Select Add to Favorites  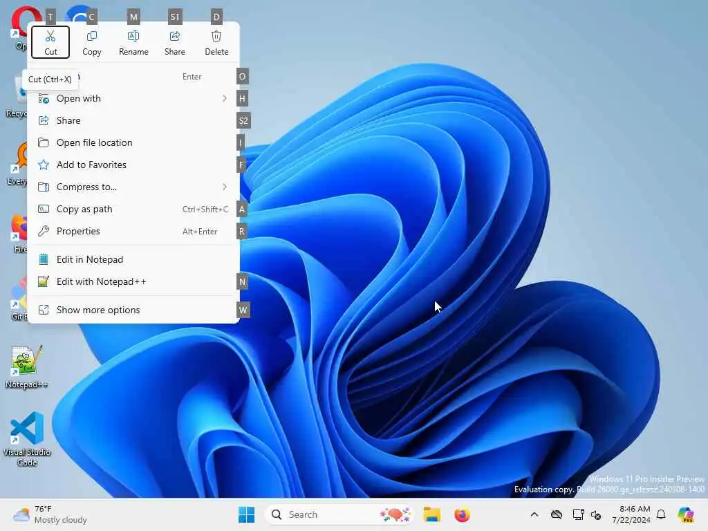(x=133, y=165)
